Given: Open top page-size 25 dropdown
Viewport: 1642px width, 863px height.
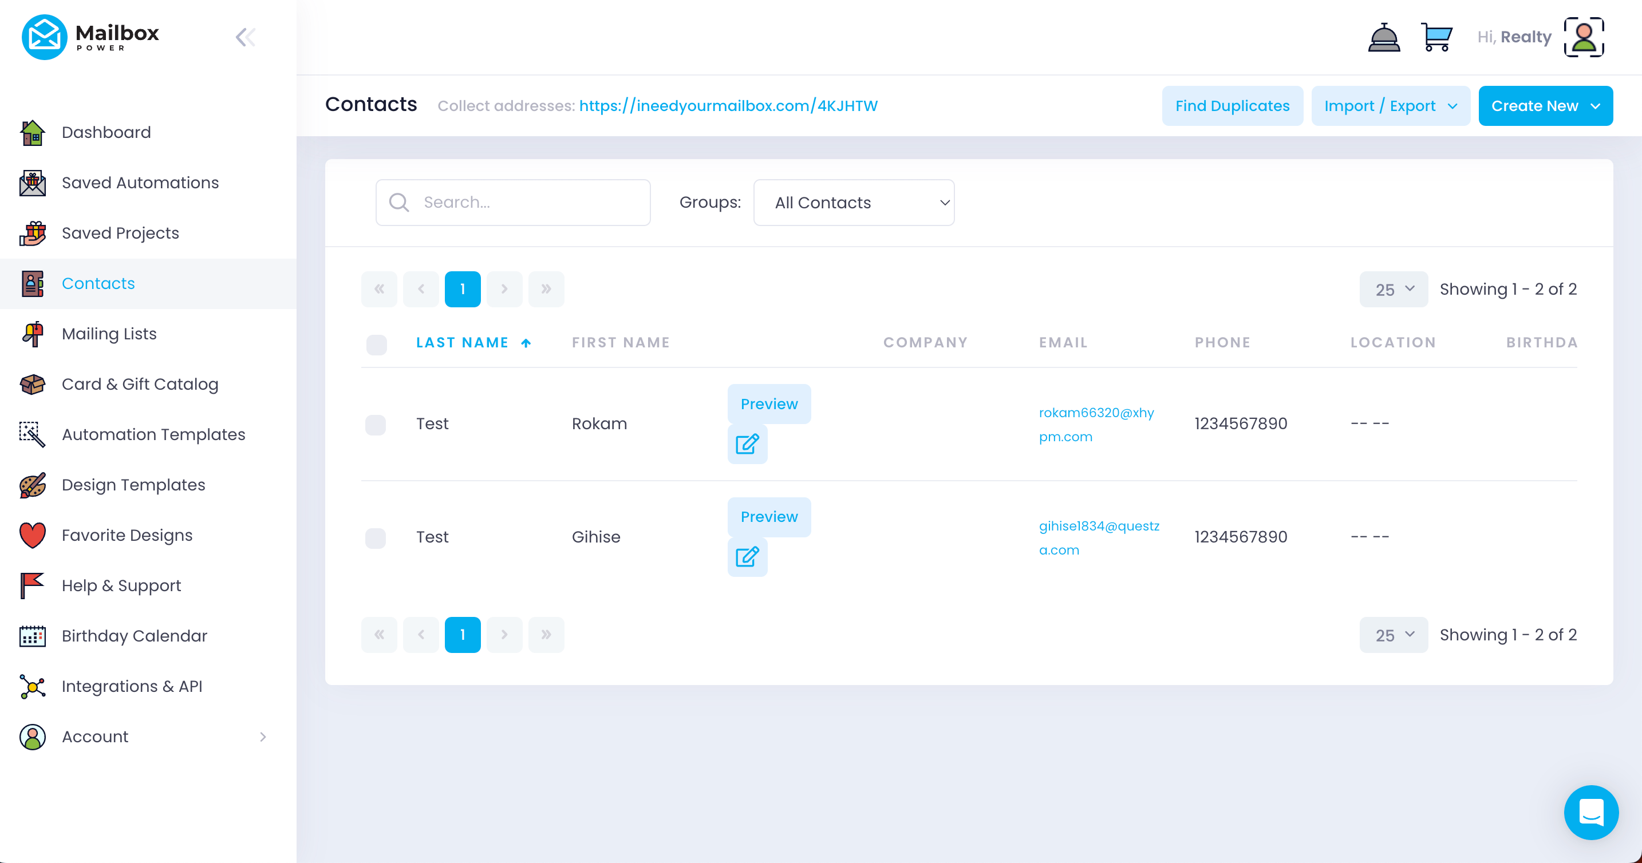Looking at the screenshot, I should pos(1393,290).
